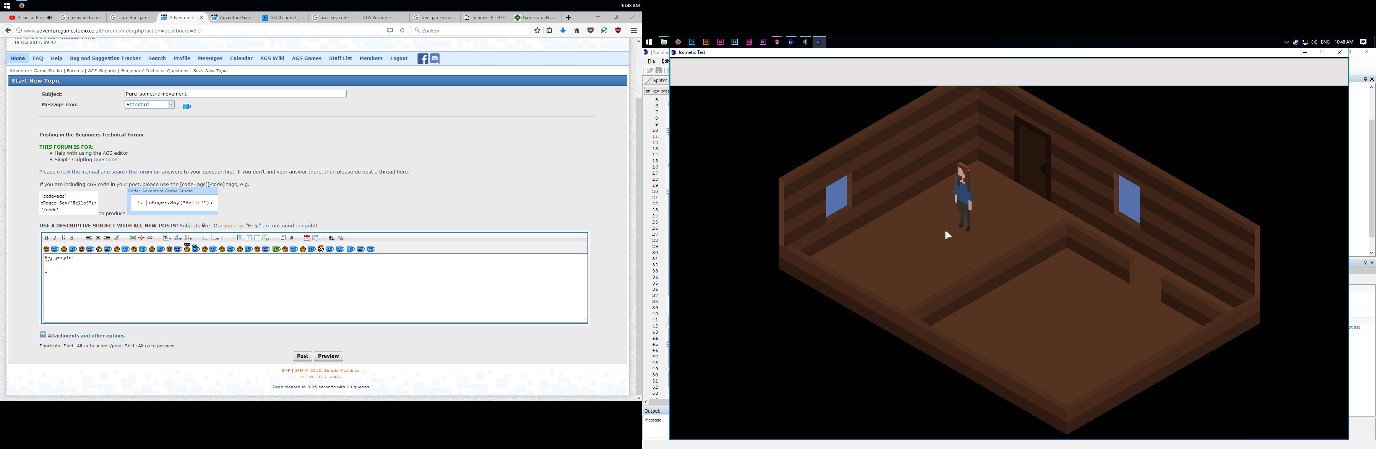Insert the sunglasses cool smiley
Screen dimensions: 1376x449
pos(169,249)
